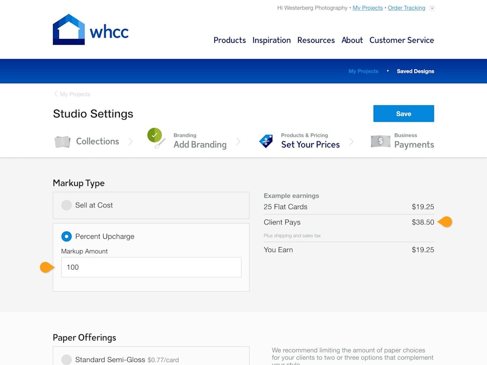Click the Set Your Prices tag icon
The image size is (487, 365).
(266, 141)
